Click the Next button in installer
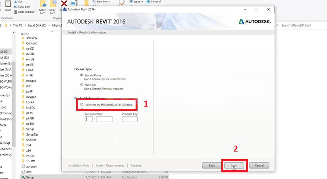 [234, 165]
